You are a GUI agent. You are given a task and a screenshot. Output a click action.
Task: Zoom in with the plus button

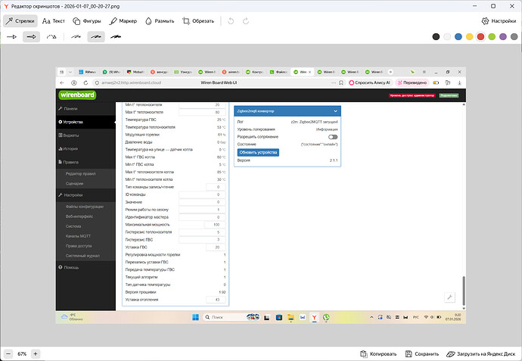(x=36, y=353)
